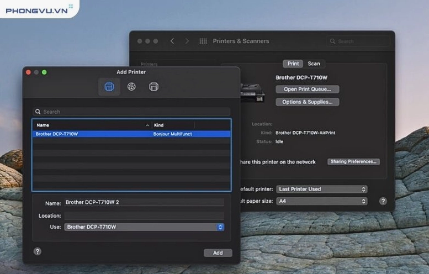Click the show all preferences grid icon
Screen dimensions: 429x274
coord(203,41)
